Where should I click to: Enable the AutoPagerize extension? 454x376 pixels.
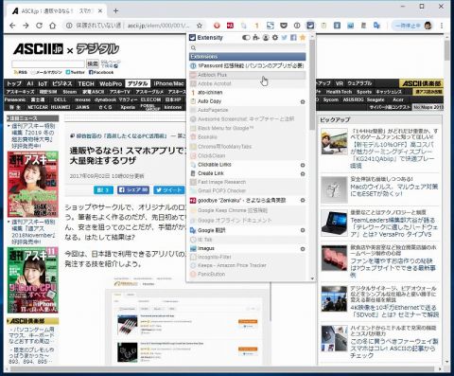coord(248,110)
